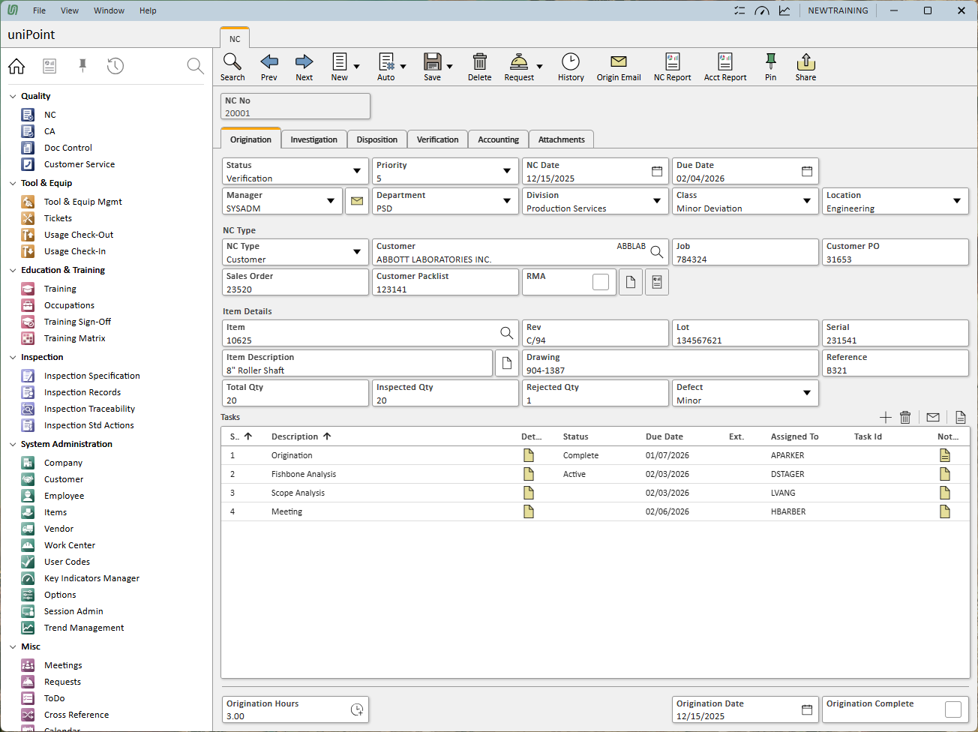Open the New button dropdown arrow
978x732 pixels.
click(x=356, y=67)
